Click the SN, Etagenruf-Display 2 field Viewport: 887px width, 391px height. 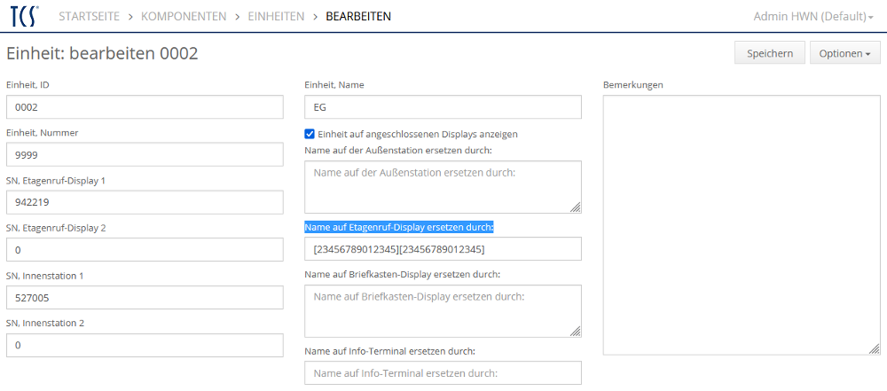(145, 250)
